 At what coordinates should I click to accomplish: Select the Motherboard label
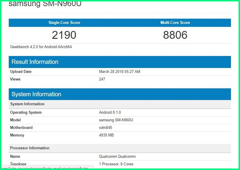point(21,128)
